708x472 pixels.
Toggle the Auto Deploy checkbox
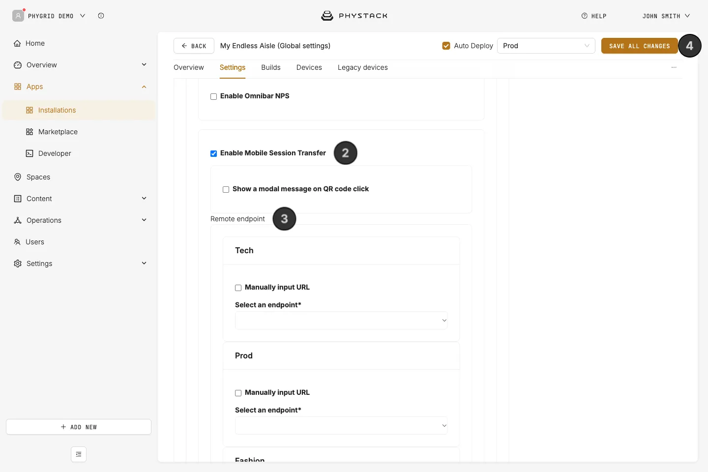[446, 46]
